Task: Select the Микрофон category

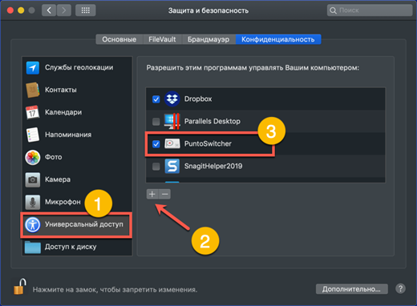Action: pyautogui.click(x=77, y=202)
